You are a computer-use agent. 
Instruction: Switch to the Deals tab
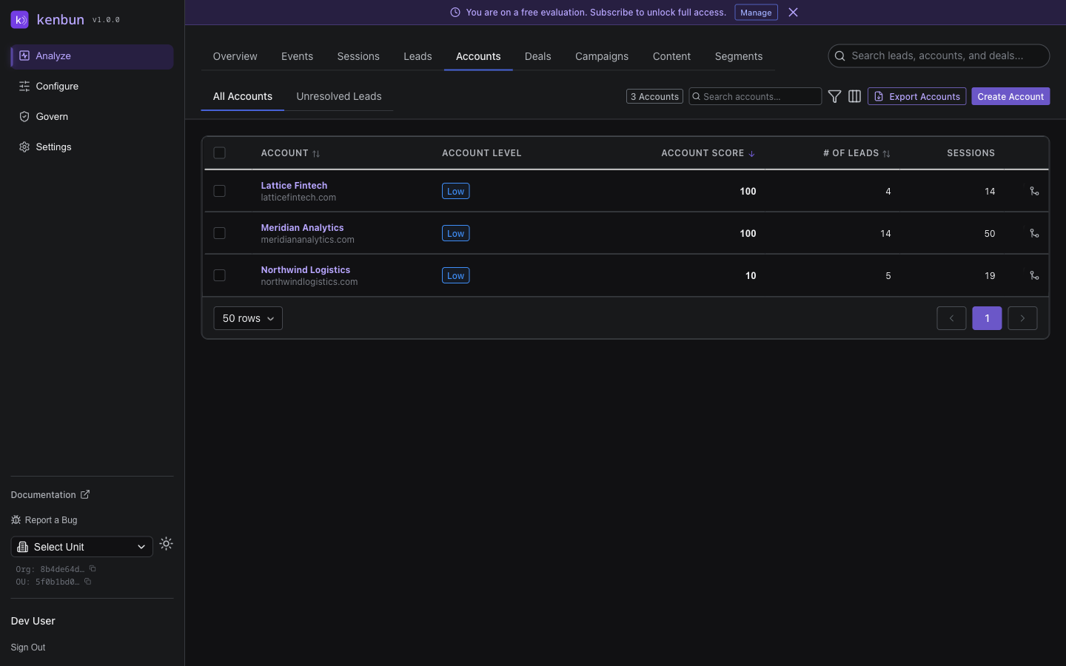537,56
